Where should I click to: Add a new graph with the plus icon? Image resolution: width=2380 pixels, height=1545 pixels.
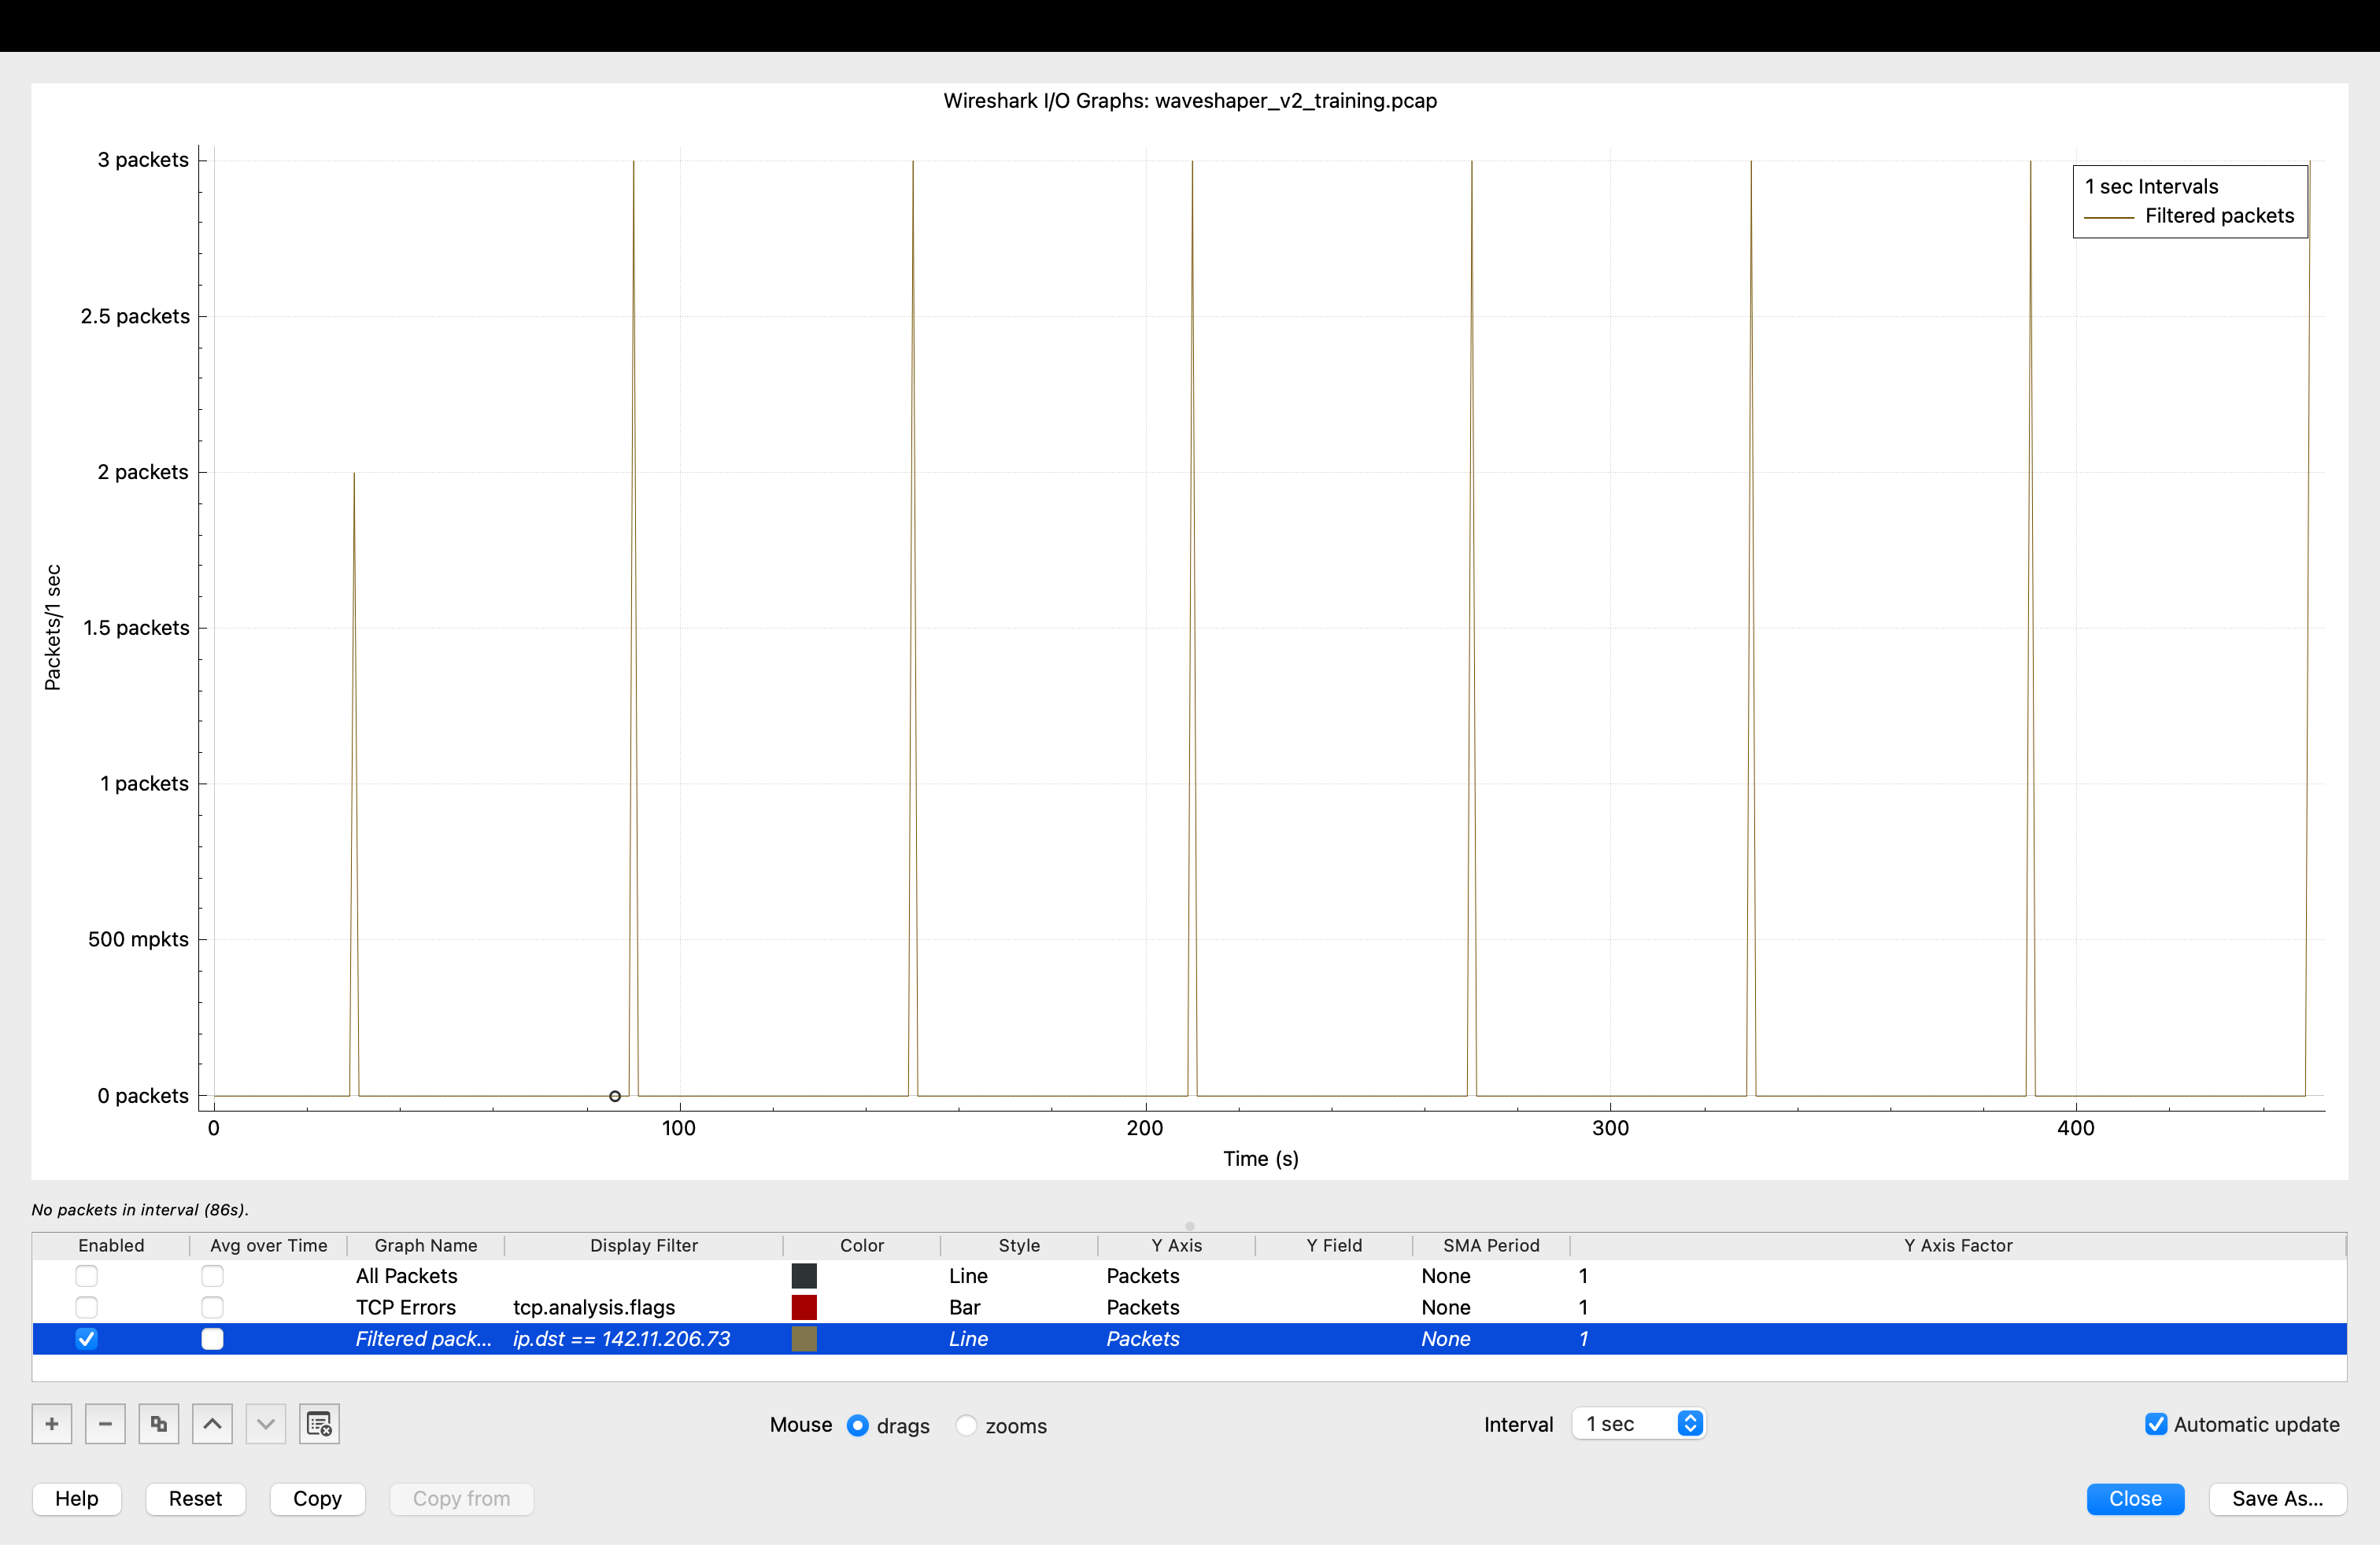[x=51, y=1424]
